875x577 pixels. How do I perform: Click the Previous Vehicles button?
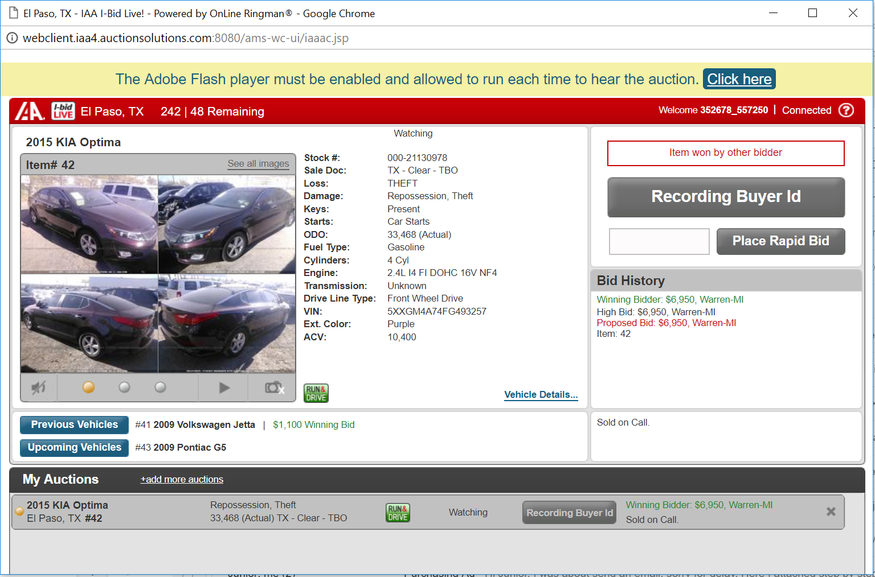pyautogui.click(x=74, y=424)
